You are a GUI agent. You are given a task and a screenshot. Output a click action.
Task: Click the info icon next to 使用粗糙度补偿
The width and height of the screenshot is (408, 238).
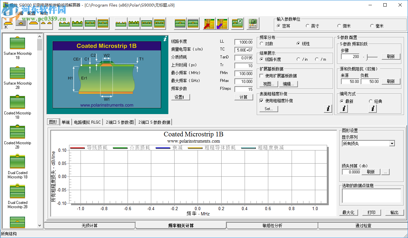tap(328, 109)
